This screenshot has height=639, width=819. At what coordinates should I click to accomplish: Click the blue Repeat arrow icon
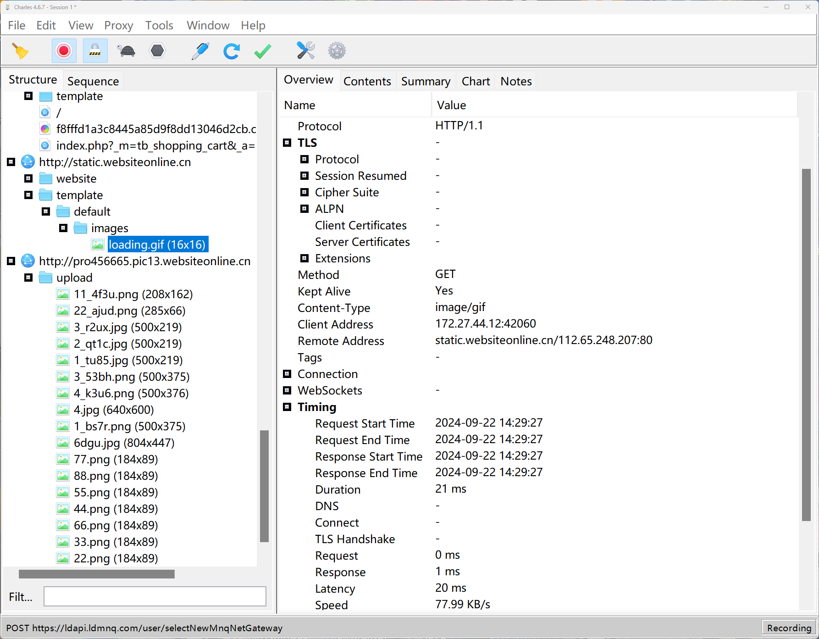[x=232, y=51]
